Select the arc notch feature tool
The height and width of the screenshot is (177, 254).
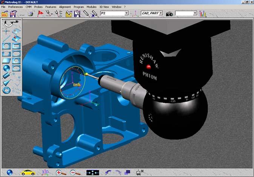(x=6, y=53)
